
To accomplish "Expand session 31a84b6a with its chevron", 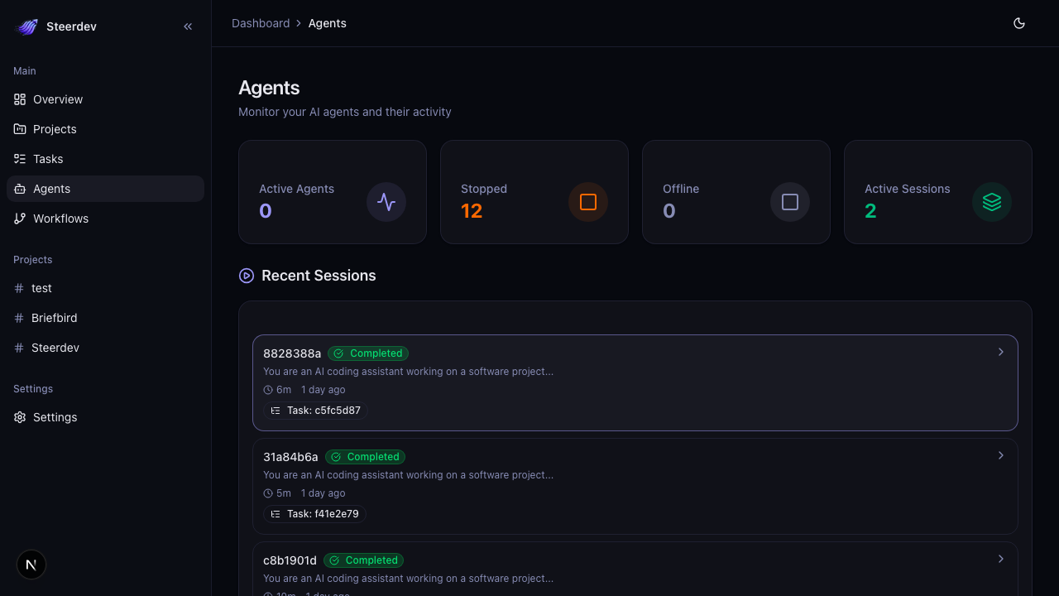I will pos(1000,455).
